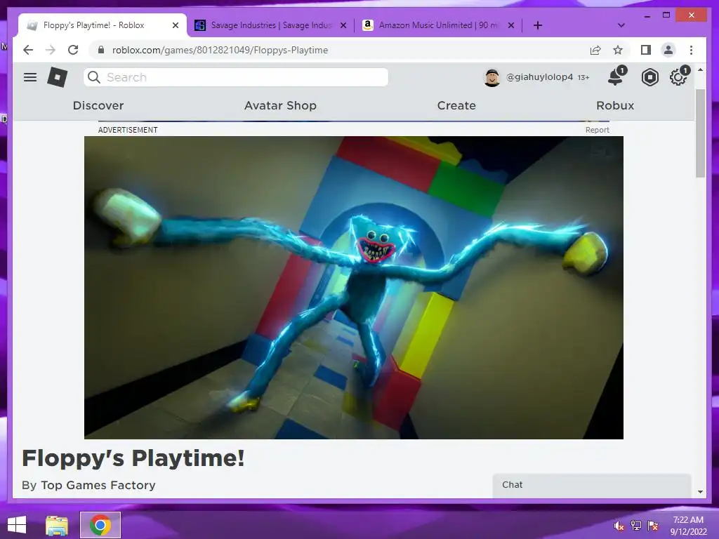Share this page using the share icon
The image size is (719, 539).
pyautogui.click(x=595, y=50)
